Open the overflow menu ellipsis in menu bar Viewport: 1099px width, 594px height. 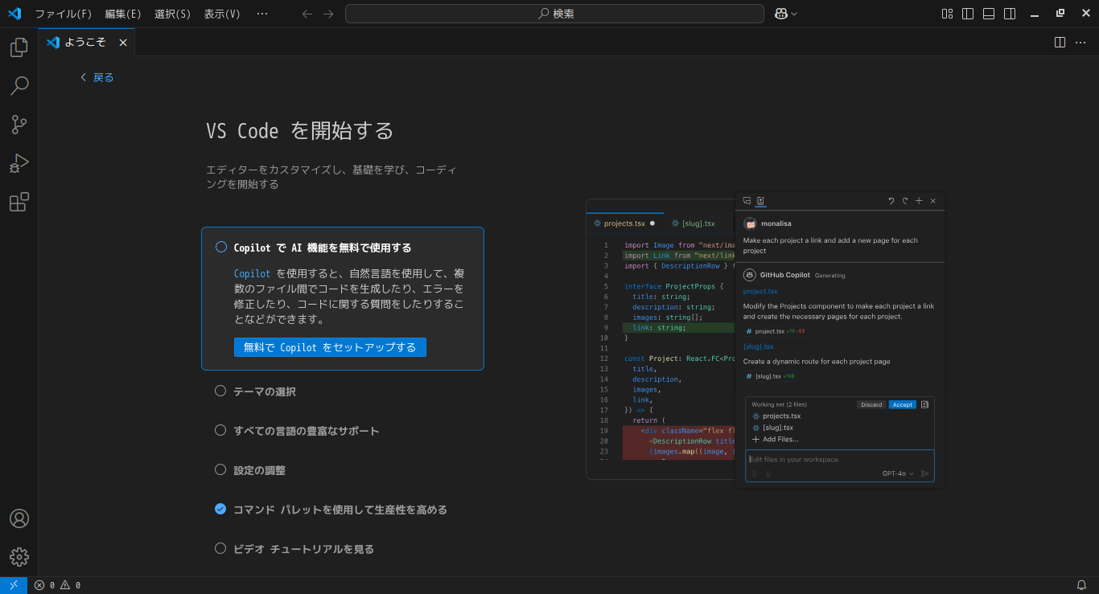pyautogui.click(x=262, y=14)
